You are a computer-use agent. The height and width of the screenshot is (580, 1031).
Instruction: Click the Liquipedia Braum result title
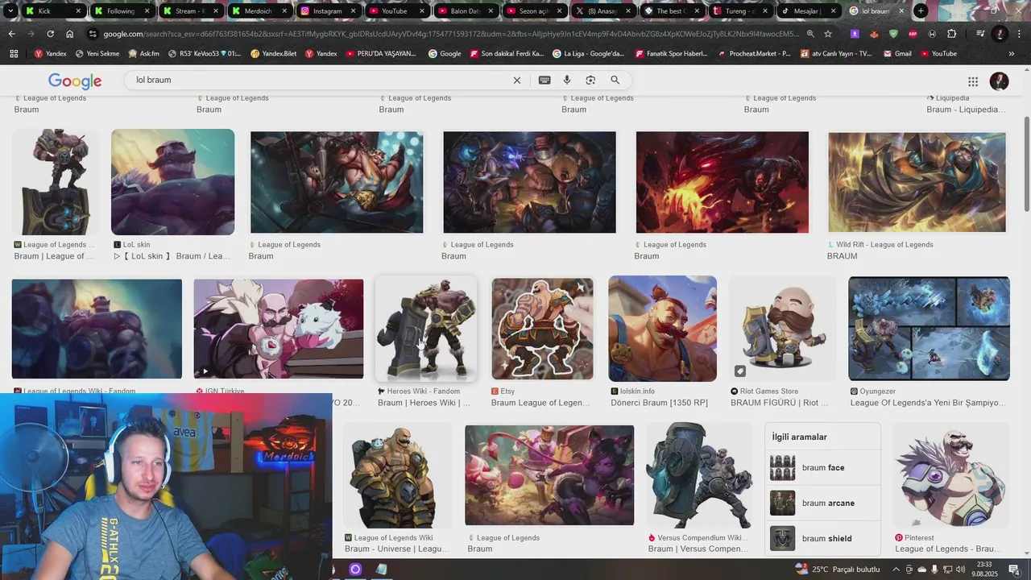click(x=966, y=110)
